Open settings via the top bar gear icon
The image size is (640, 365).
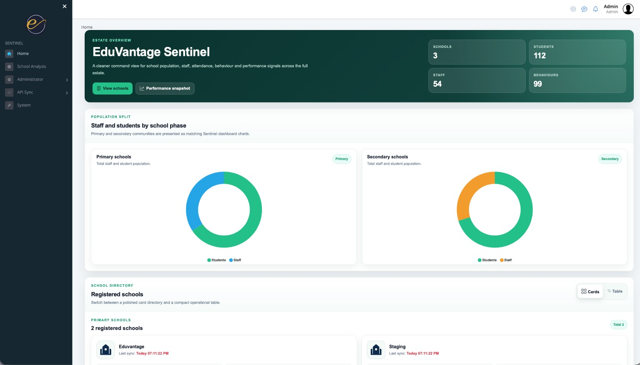573,9
